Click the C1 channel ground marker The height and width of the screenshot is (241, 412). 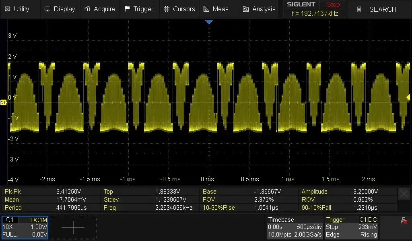pyautogui.click(x=3, y=102)
